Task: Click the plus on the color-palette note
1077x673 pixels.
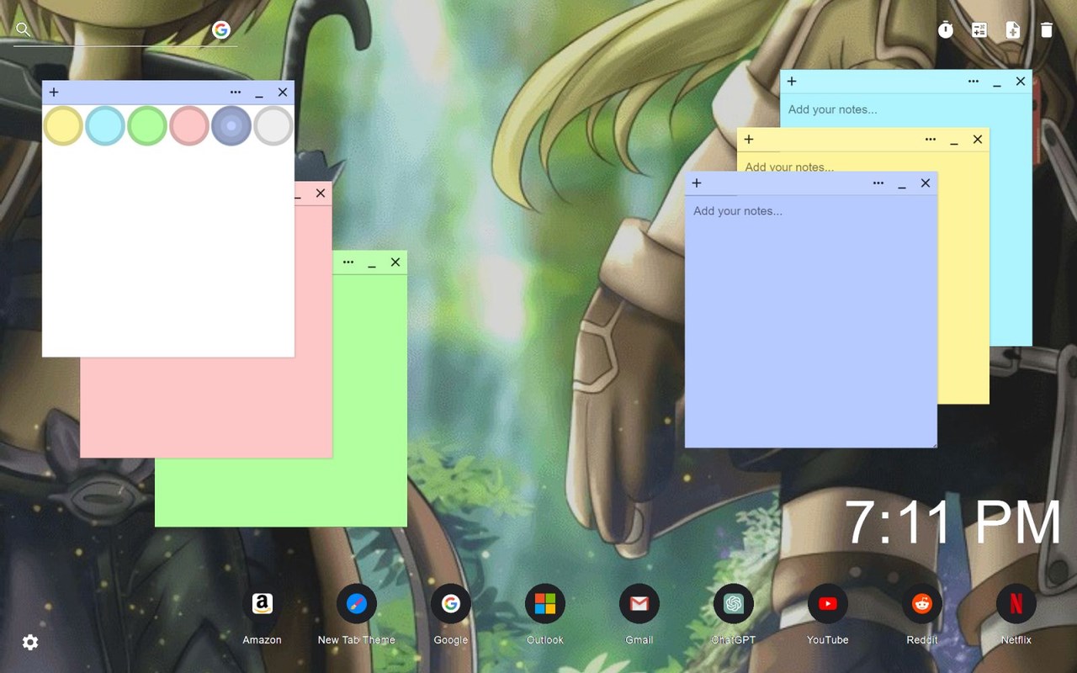Action: [54, 93]
